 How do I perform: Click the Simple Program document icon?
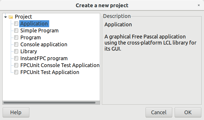[x=16, y=31]
